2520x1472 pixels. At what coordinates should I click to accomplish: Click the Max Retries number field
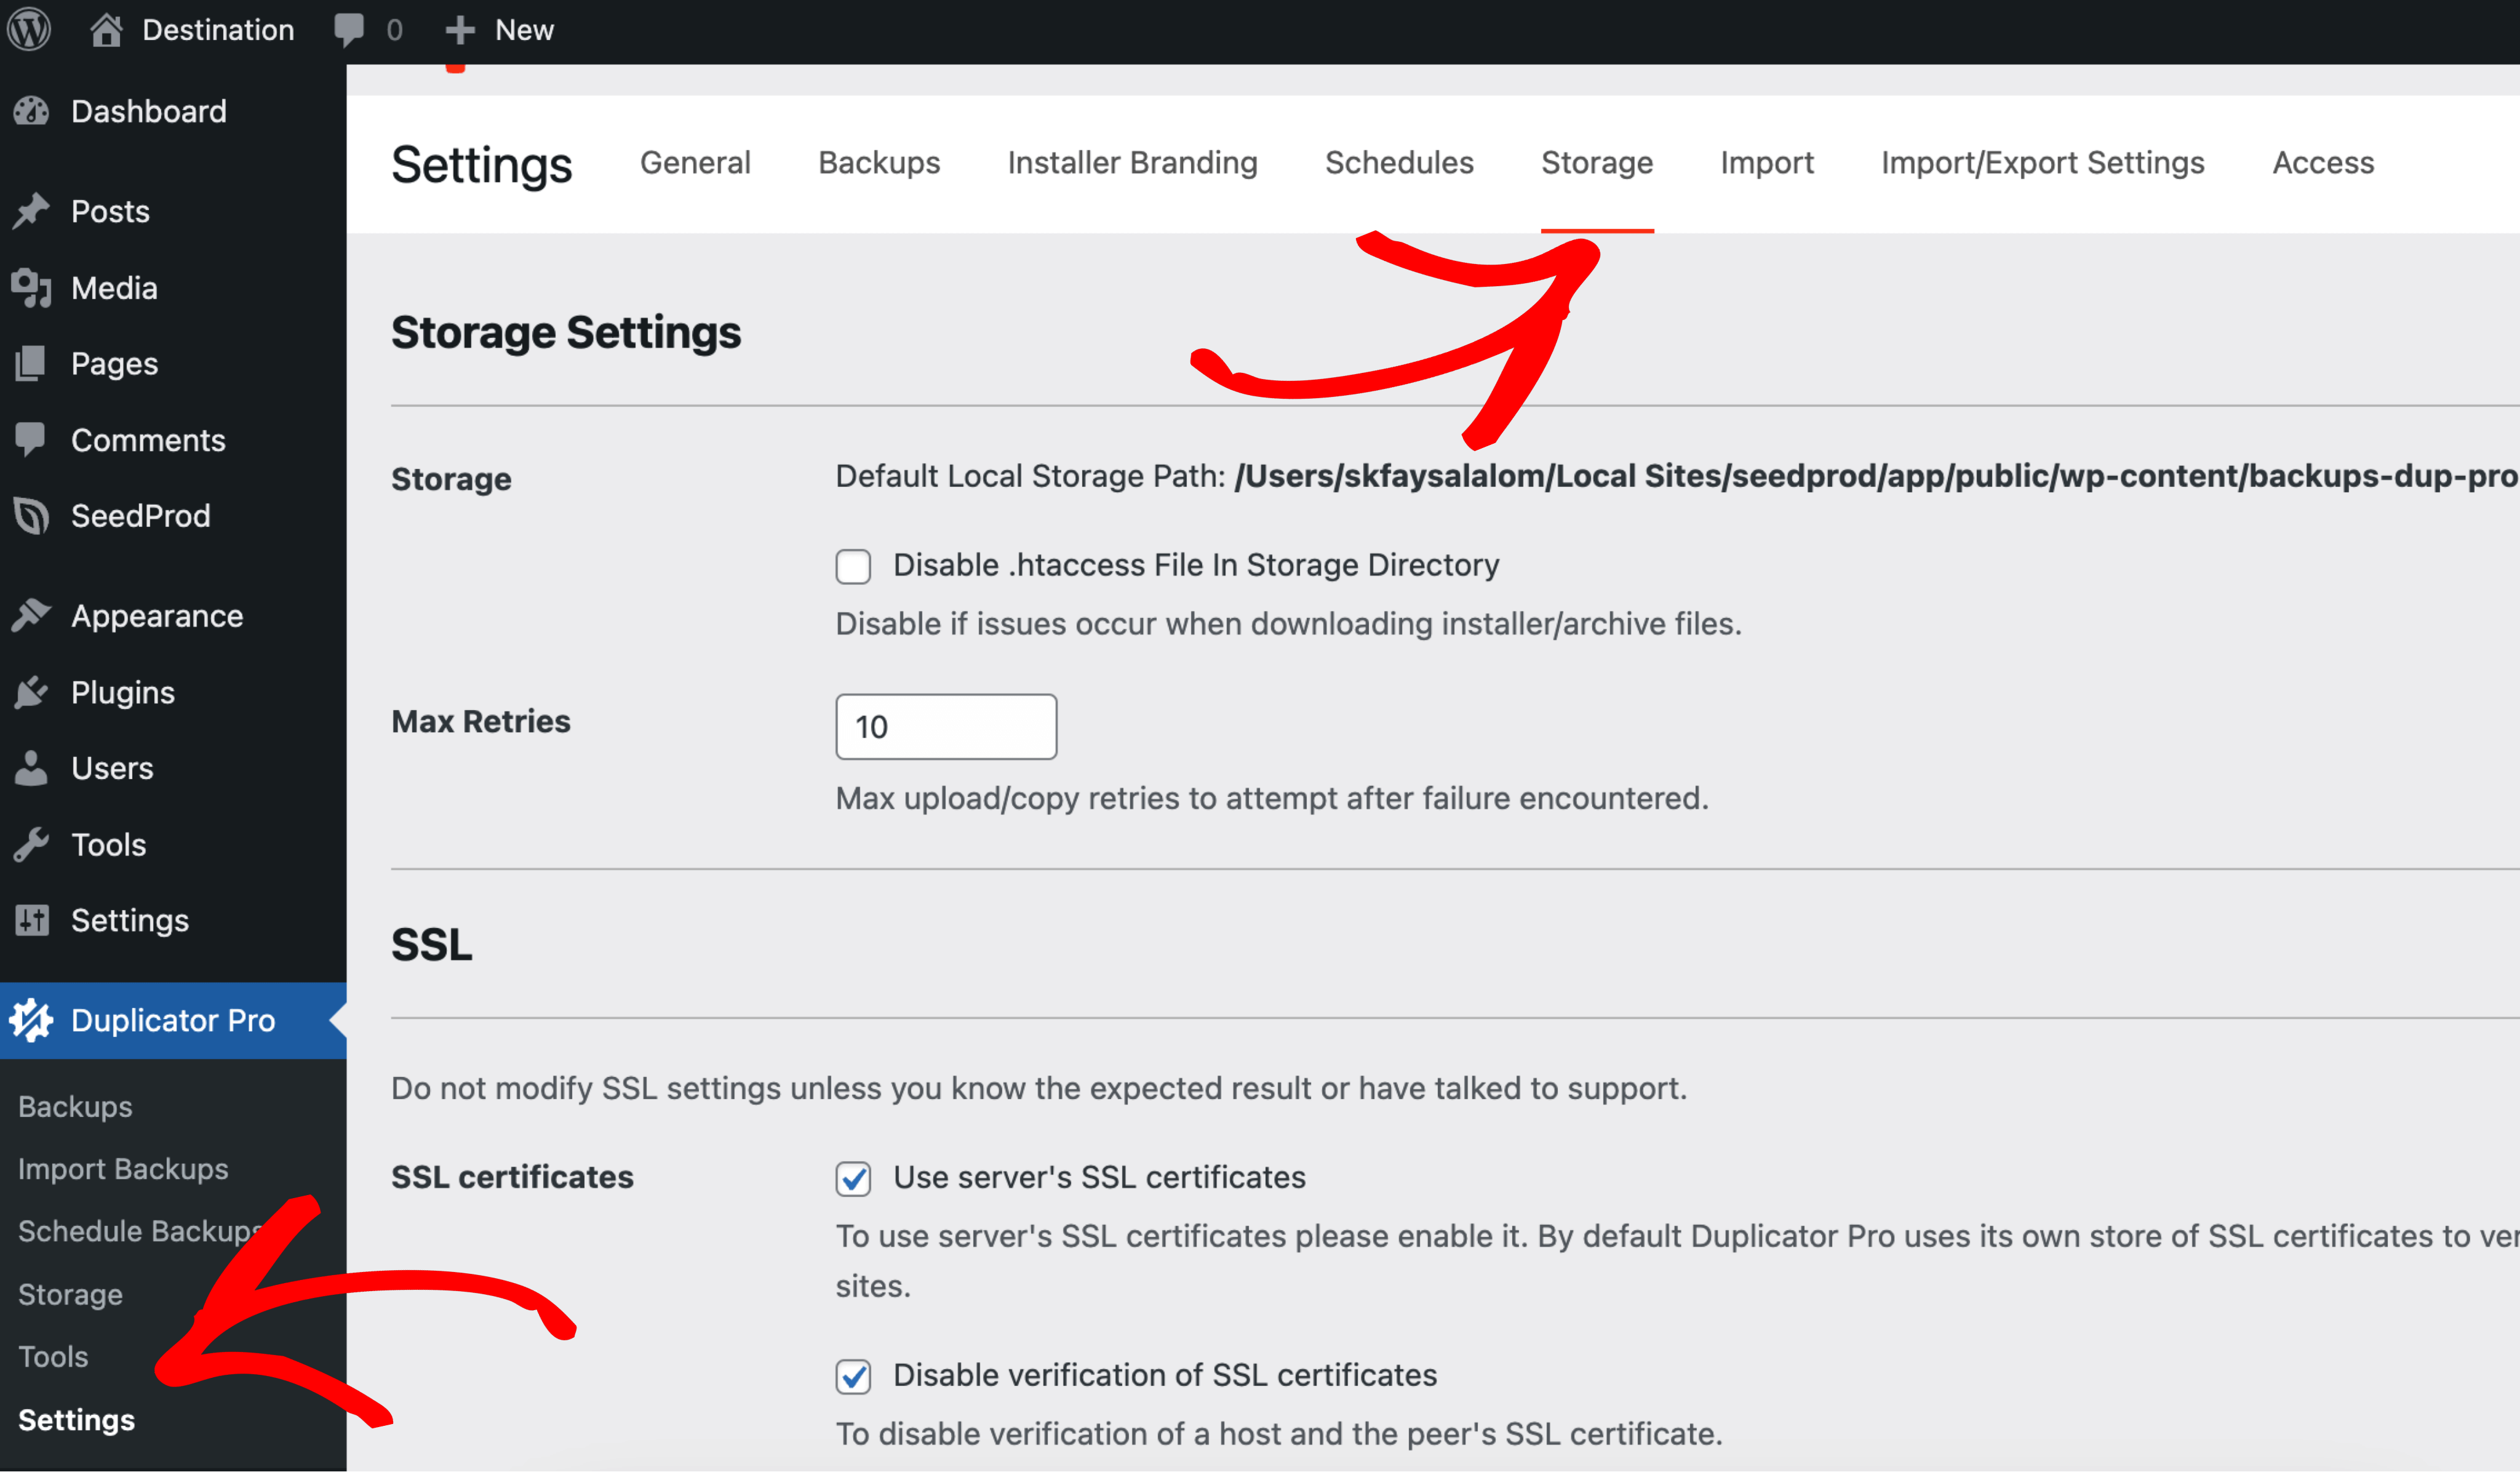[946, 727]
